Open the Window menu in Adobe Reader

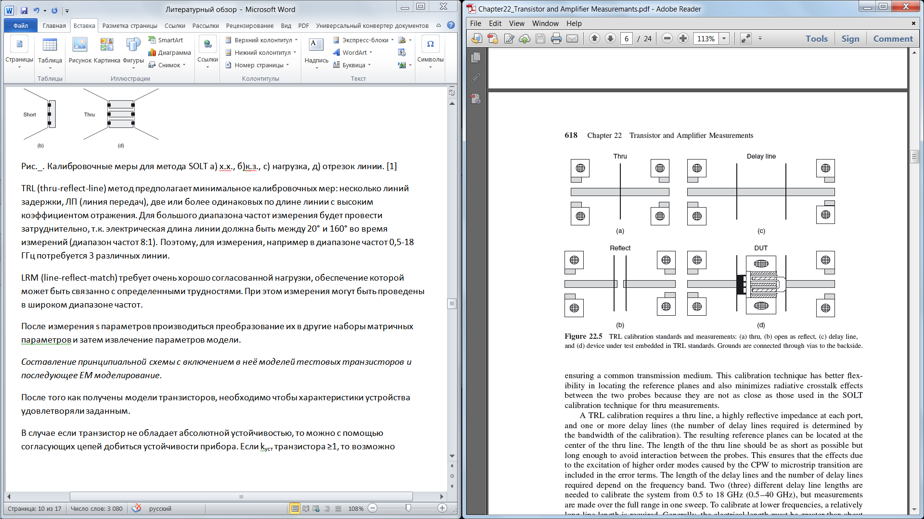545,23
